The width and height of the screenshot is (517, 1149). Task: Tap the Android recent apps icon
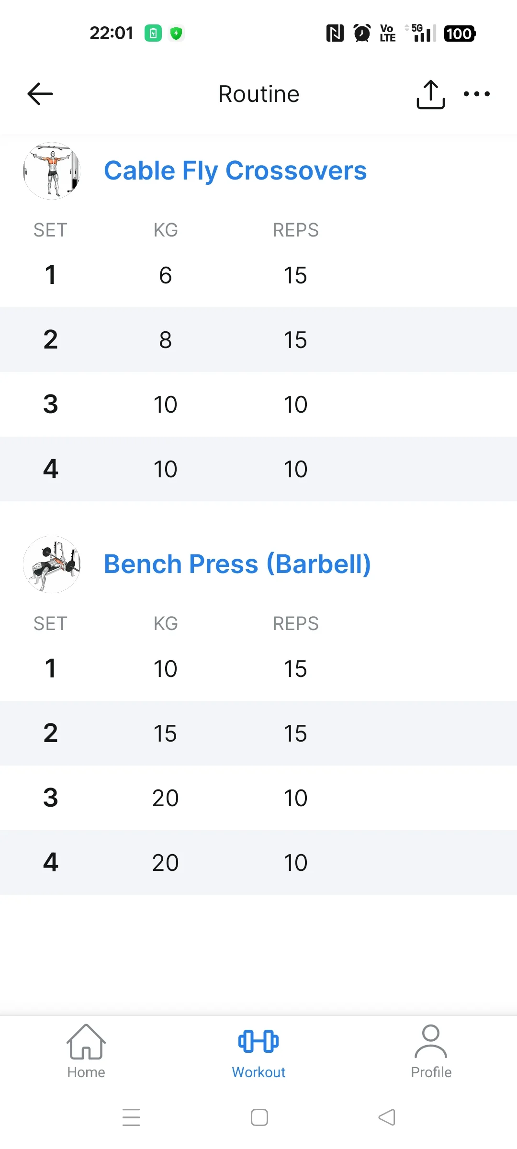tap(131, 1117)
